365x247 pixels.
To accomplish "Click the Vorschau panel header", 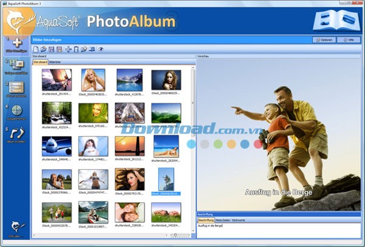I will click(279, 56).
